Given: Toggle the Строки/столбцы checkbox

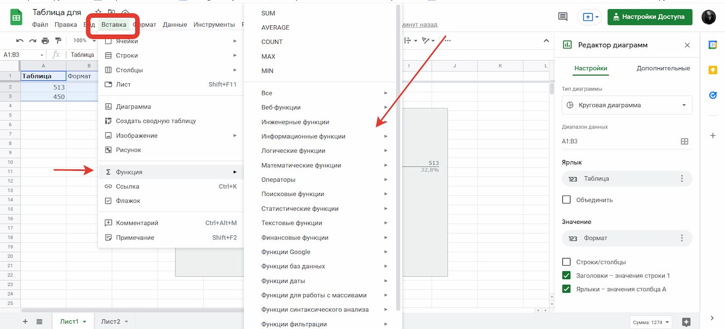Looking at the screenshot, I should pyautogui.click(x=566, y=262).
